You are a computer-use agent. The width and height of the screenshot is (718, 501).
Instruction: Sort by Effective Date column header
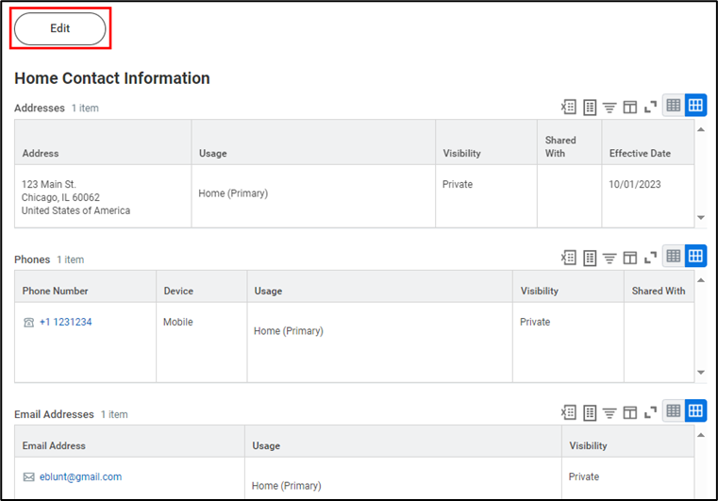pos(640,154)
